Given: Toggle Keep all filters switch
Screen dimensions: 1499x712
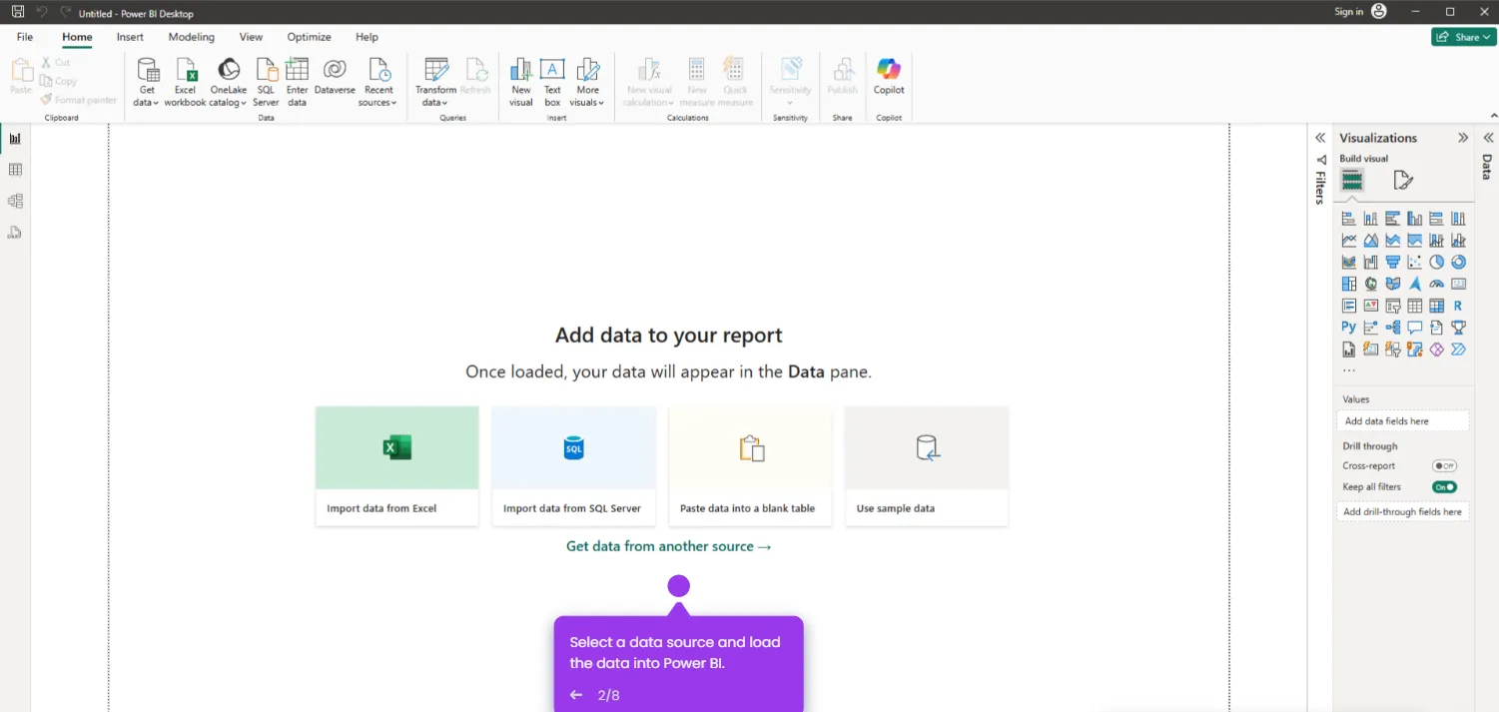Looking at the screenshot, I should tap(1444, 487).
